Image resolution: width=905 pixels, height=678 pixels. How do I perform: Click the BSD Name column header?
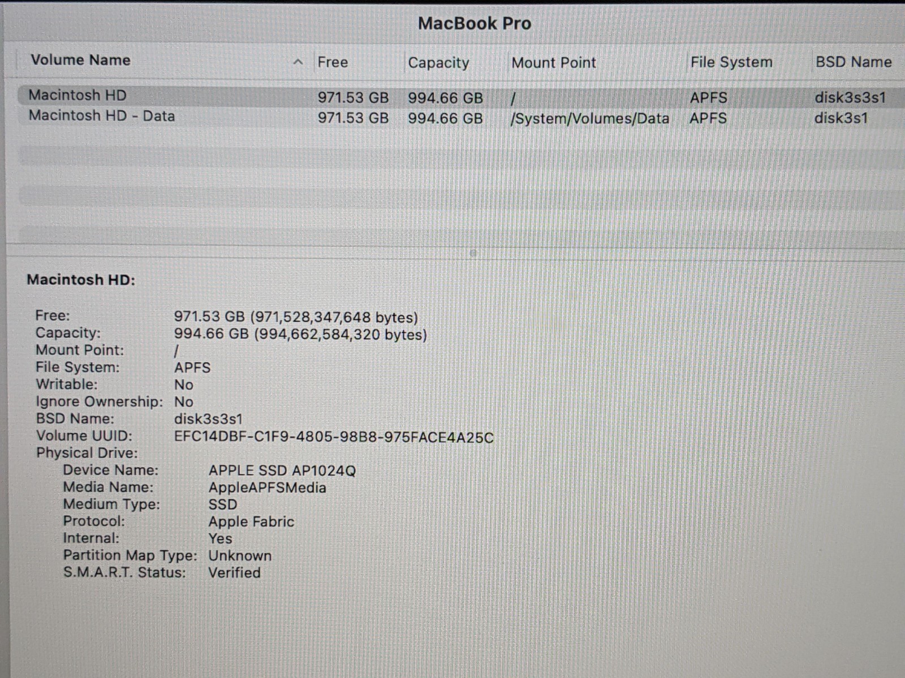coord(854,62)
